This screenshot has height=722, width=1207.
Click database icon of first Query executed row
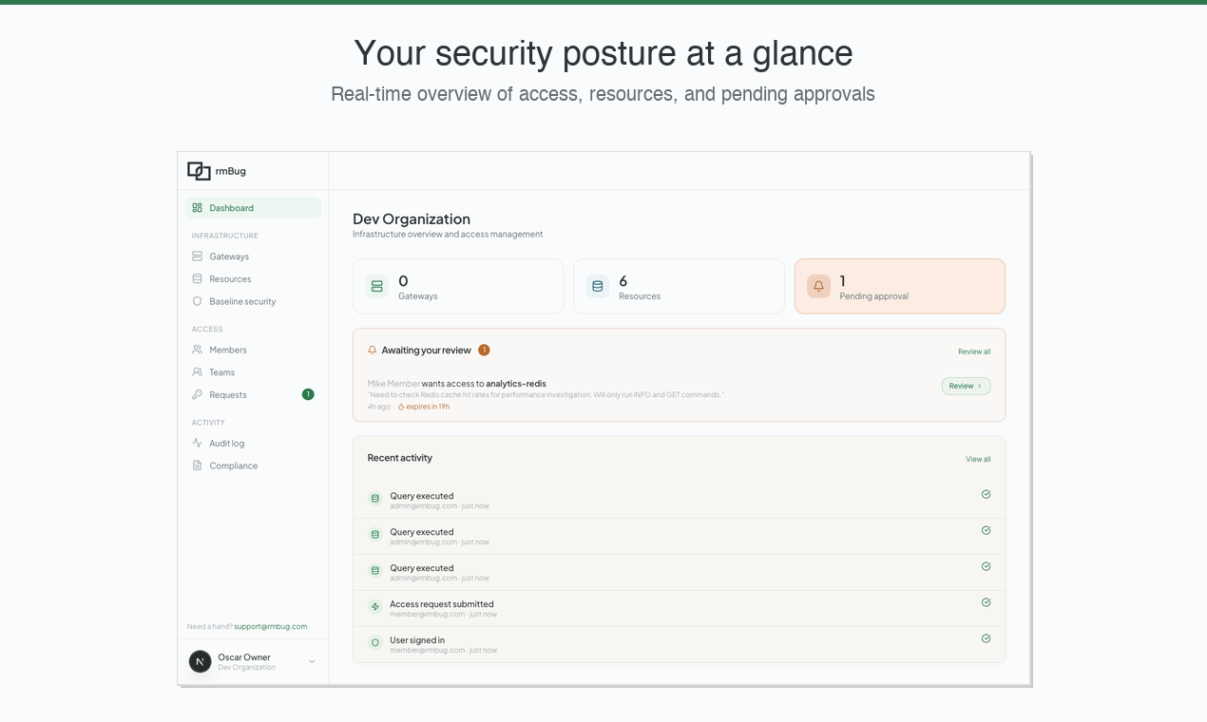coord(374,499)
